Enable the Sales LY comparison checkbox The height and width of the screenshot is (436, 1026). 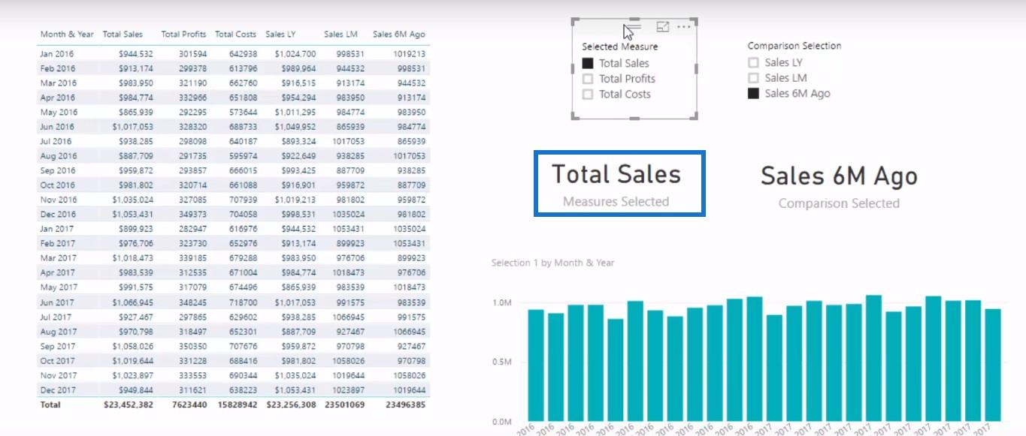click(753, 63)
